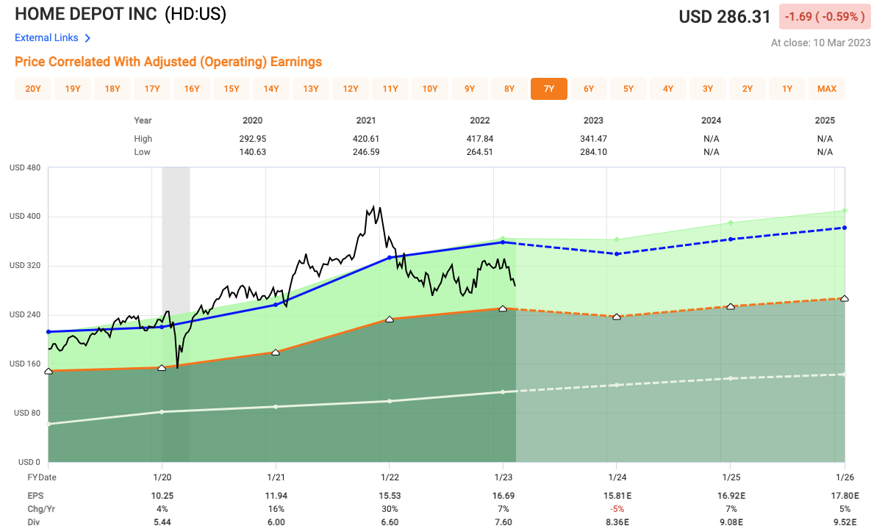Click the USD 286.31 closing price
Image resolution: width=885 pixels, height=531 pixels.
click(725, 16)
